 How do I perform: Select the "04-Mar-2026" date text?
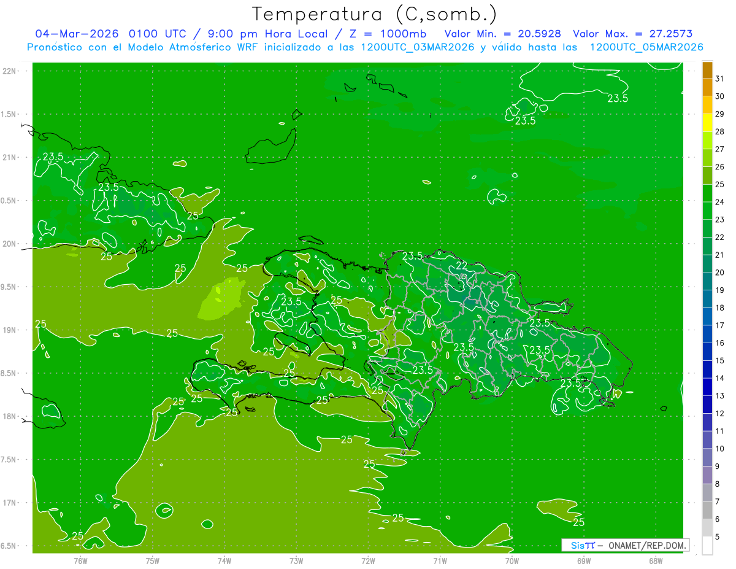coord(77,34)
